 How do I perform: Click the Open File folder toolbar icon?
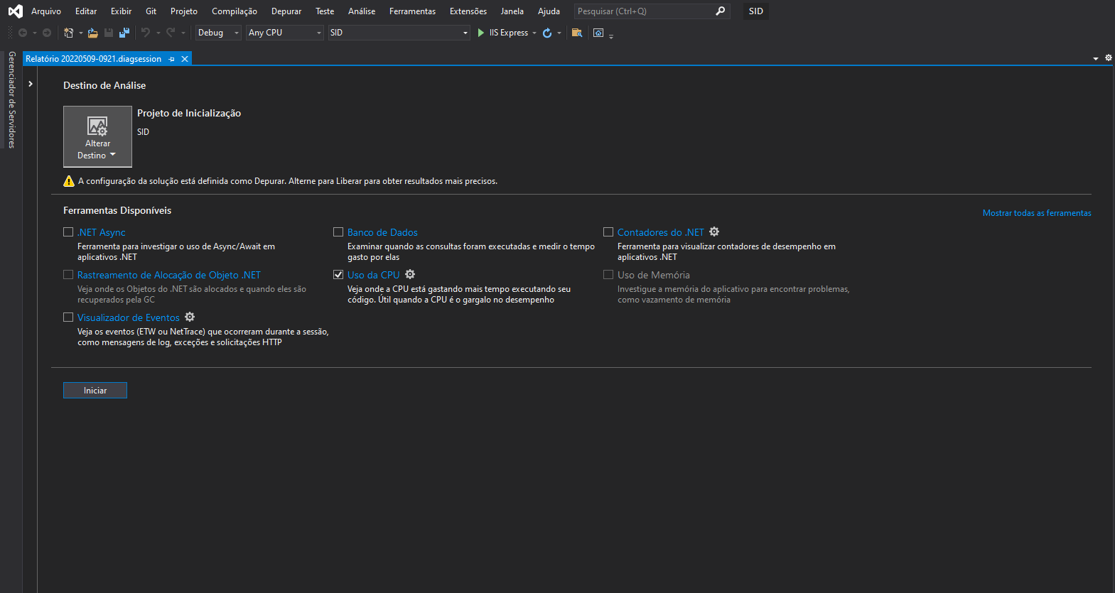92,33
